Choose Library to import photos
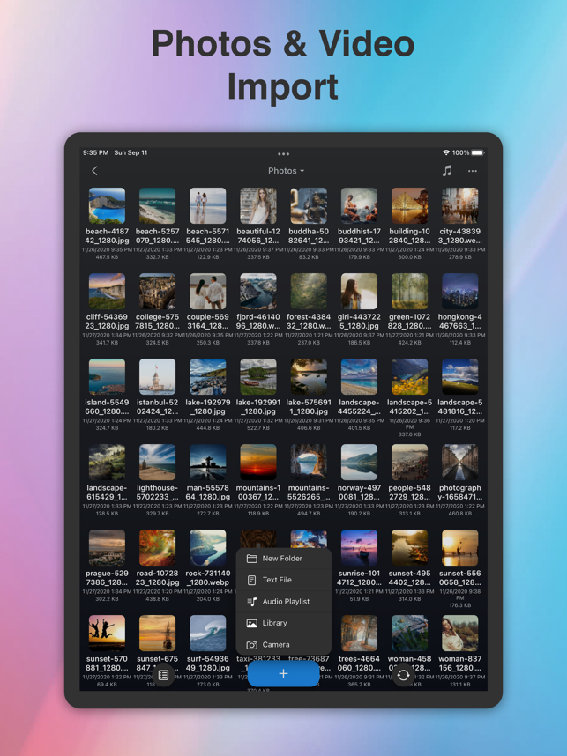Viewport: 567px width, 756px height. click(x=274, y=623)
